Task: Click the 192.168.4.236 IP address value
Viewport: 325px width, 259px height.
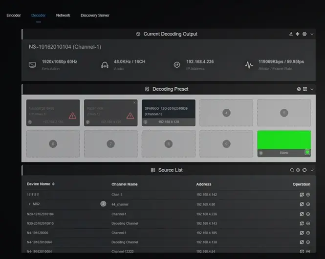Action: pyautogui.click(x=200, y=61)
